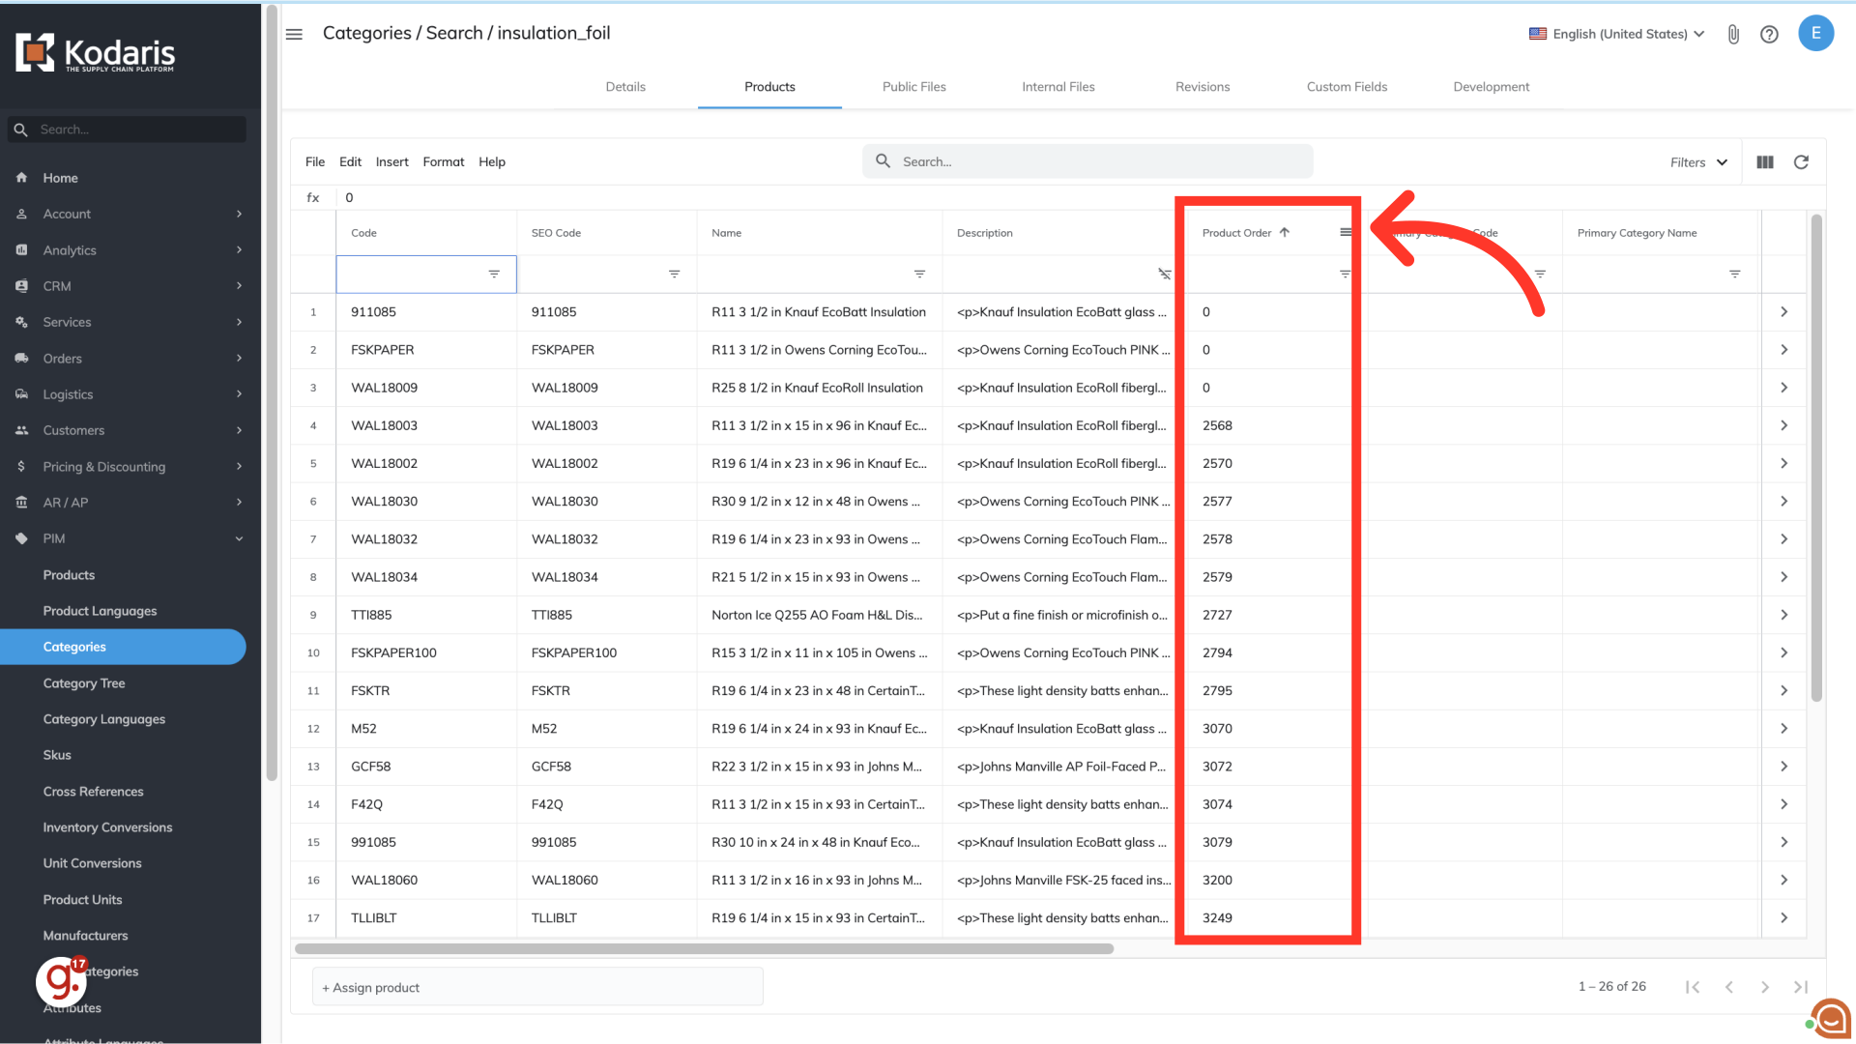Toggle Product Order sort arrow
This screenshot has height=1044, width=1856.
tap(1285, 232)
